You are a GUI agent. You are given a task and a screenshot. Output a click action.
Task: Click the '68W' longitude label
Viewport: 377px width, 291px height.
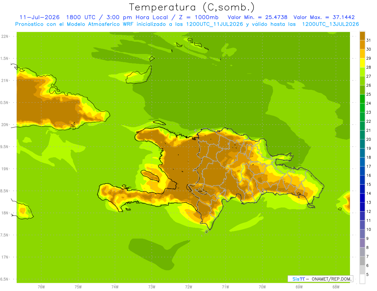(336, 287)
